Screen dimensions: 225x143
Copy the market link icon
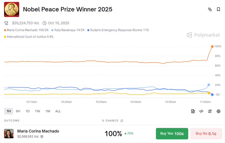210,10
